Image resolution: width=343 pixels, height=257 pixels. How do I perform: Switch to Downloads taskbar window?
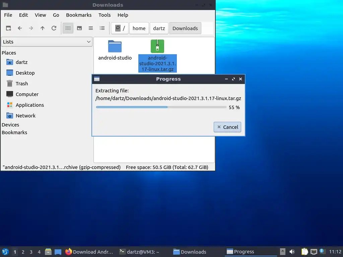190,252
